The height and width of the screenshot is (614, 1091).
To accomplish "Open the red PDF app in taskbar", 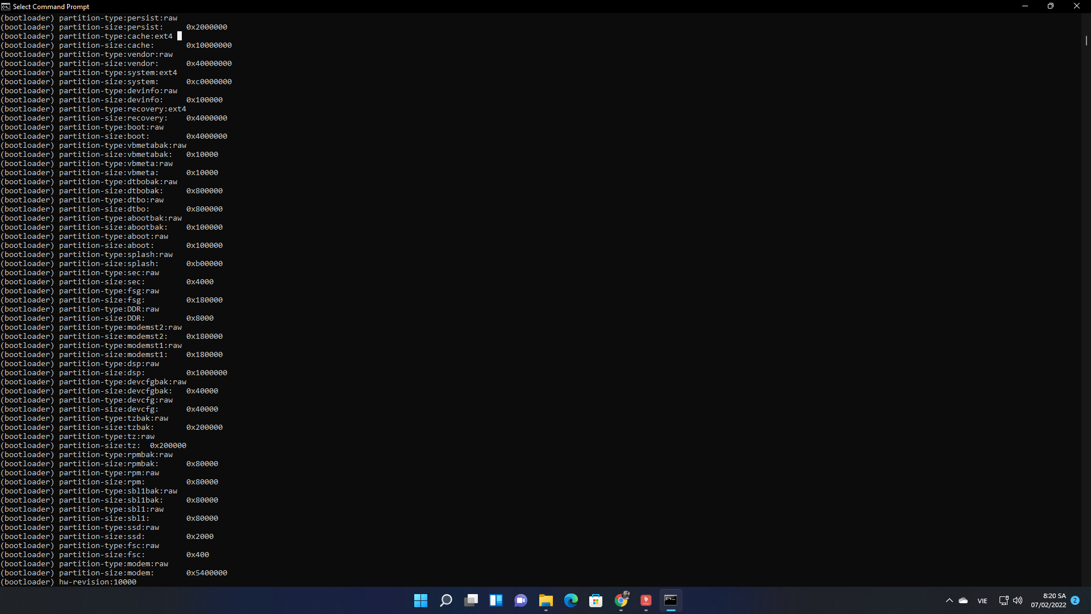I will click(646, 600).
